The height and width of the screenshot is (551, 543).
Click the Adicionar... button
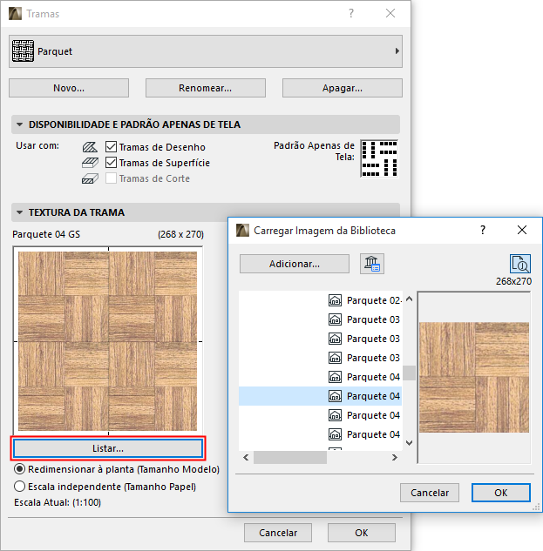(295, 264)
